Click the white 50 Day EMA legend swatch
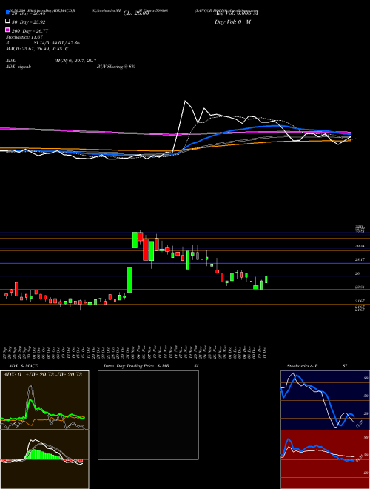The width and height of the screenshot is (370, 489). pos(7,21)
